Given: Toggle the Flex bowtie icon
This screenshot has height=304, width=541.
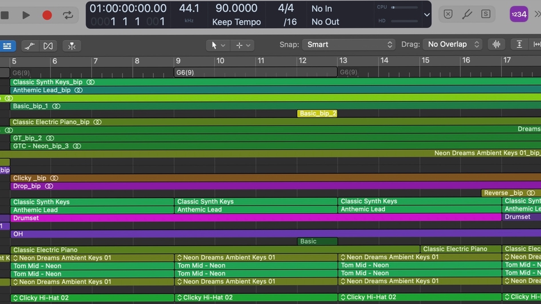Looking at the screenshot, I should click(48, 46).
